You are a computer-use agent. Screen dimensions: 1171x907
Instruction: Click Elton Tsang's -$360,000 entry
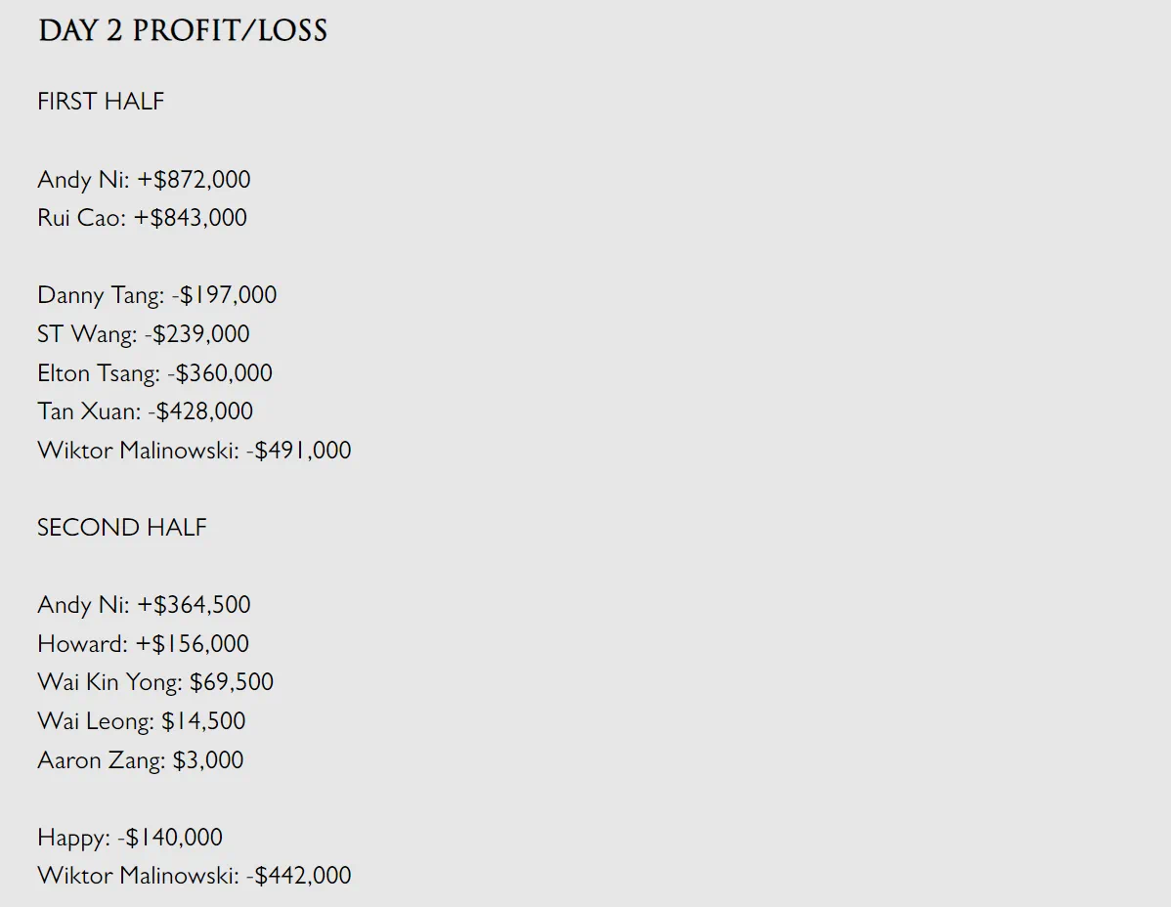[154, 373]
